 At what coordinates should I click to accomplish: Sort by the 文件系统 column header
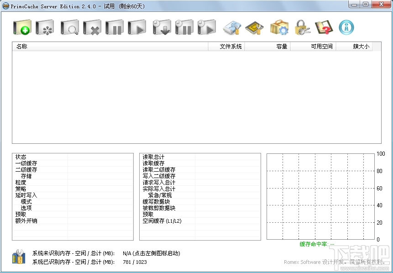226,47
